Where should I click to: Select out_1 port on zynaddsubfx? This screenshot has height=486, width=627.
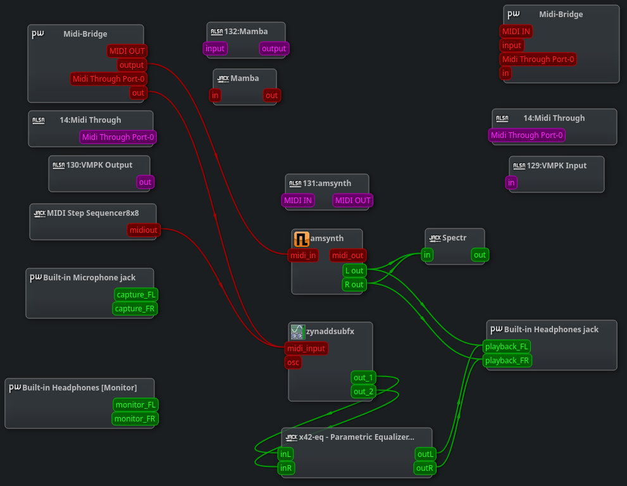363,378
